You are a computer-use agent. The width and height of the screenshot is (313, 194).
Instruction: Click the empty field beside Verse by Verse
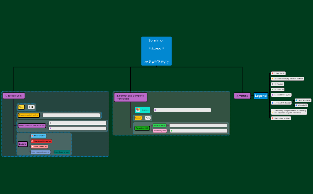click(x=198, y=125)
